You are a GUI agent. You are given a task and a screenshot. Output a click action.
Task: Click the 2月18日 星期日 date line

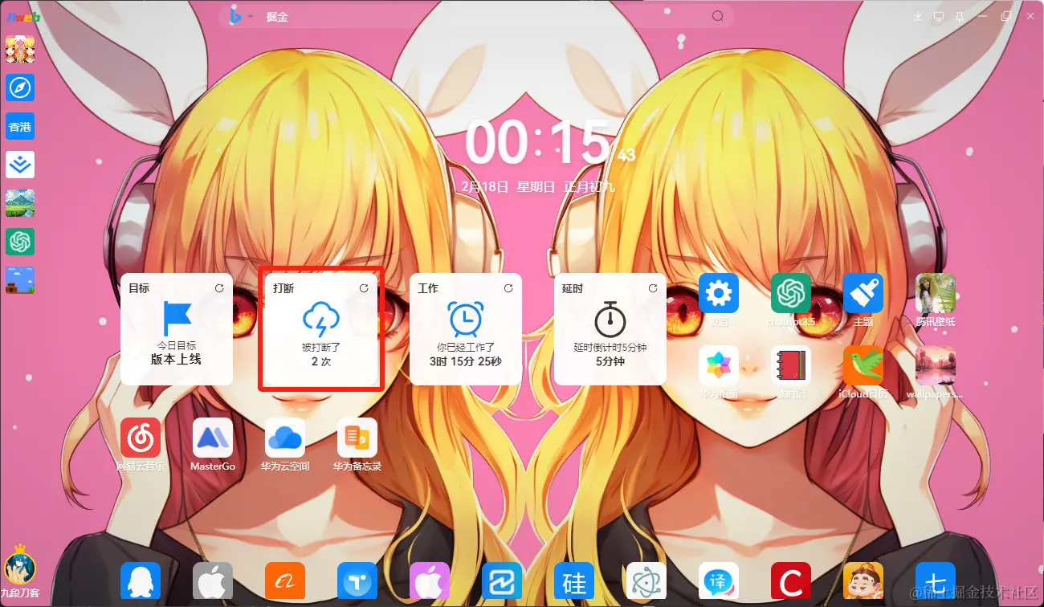pyautogui.click(x=538, y=186)
